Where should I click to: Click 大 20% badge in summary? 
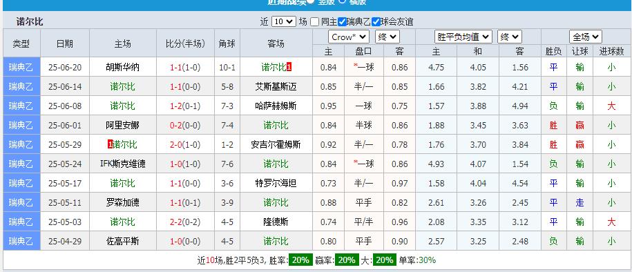click(385, 260)
